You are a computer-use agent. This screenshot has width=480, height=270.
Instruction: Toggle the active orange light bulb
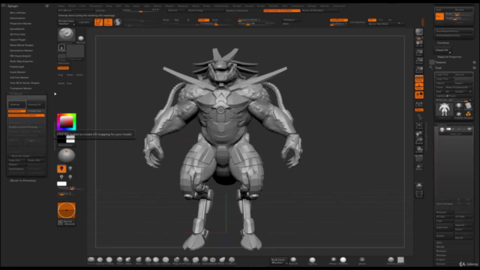point(61,169)
